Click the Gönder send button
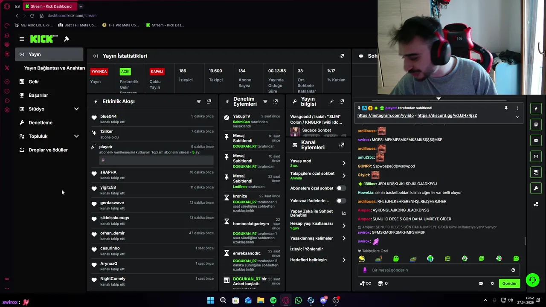The width and height of the screenshot is (546, 307). (x=509, y=284)
